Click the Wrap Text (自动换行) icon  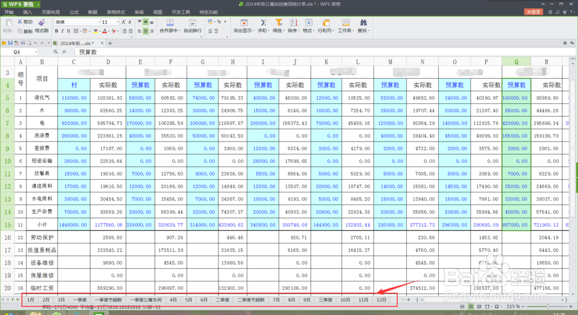pos(192,23)
